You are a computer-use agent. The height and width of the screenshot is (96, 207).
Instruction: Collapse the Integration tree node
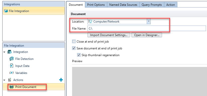[5, 52]
